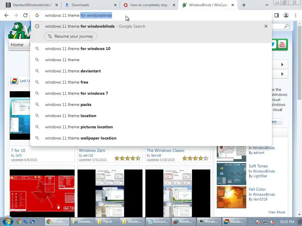Click the muted volume tray icon

[272, 222]
